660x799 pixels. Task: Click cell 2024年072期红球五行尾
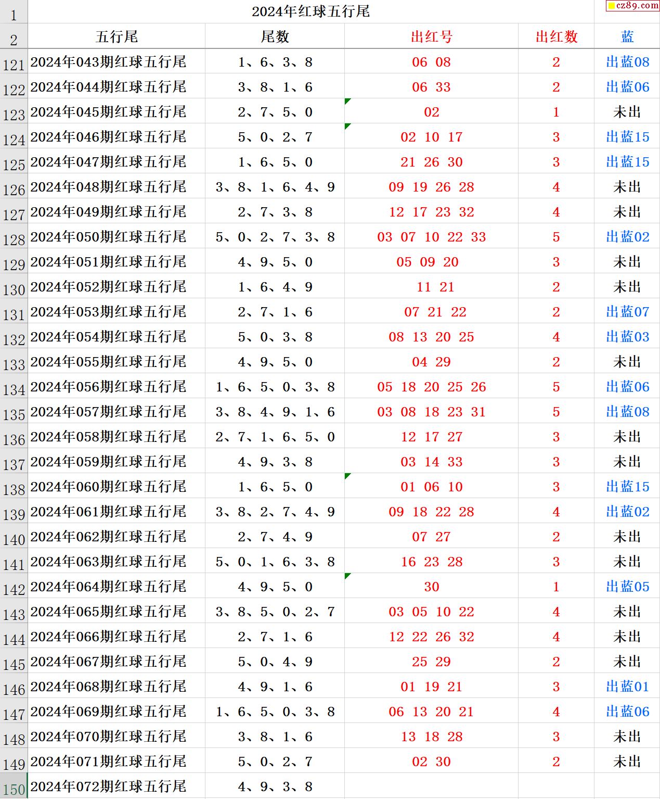108,786
